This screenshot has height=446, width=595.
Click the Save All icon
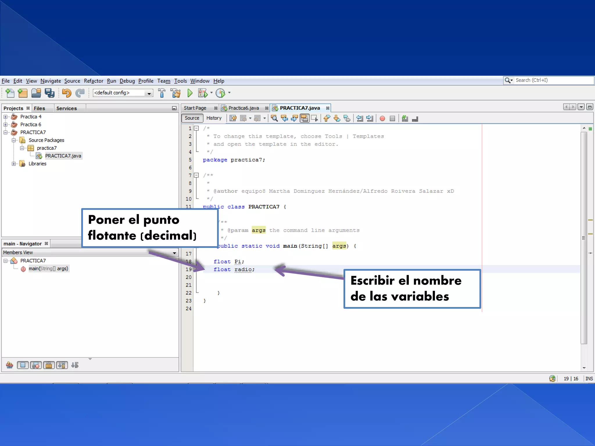pyautogui.click(x=49, y=93)
